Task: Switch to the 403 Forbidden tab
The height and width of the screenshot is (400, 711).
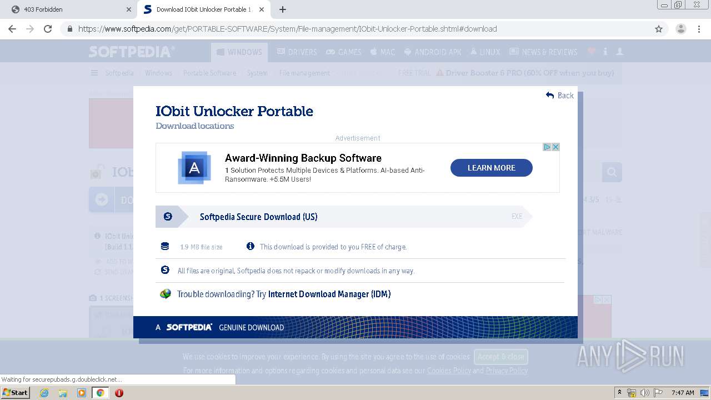Action: tap(69, 9)
